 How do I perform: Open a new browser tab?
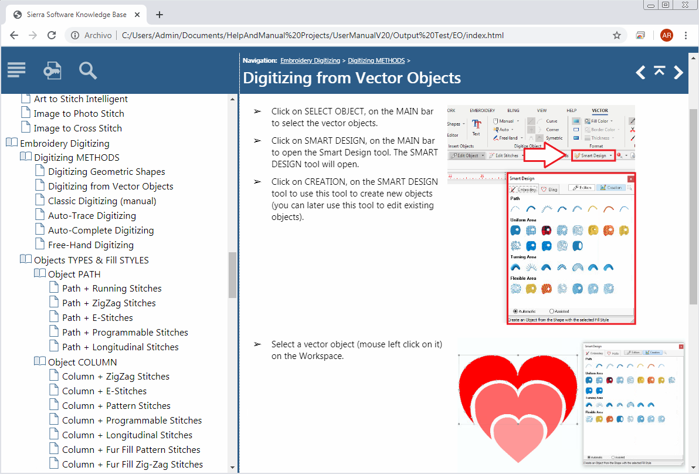point(160,15)
